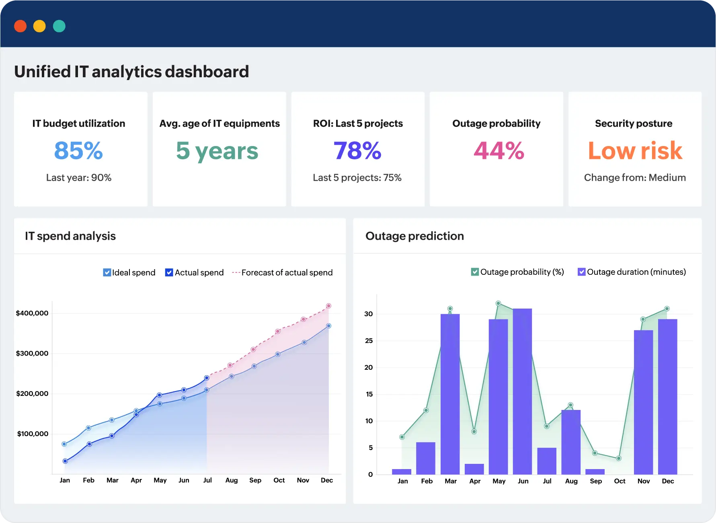Select the ROI: Last 5 projects card
The width and height of the screenshot is (716, 523).
(358, 149)
